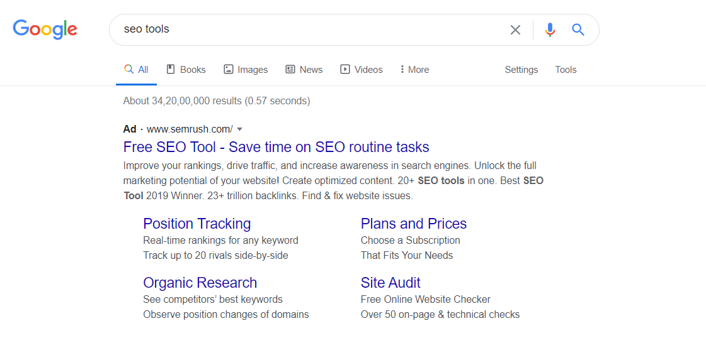Switch to the Videos tab
This screenshot has width=706, height=338.
coord(362,70)
